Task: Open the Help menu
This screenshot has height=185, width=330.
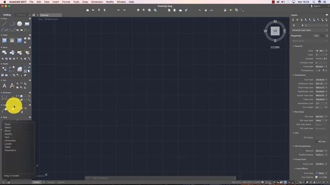Action: tap(131, 2)
